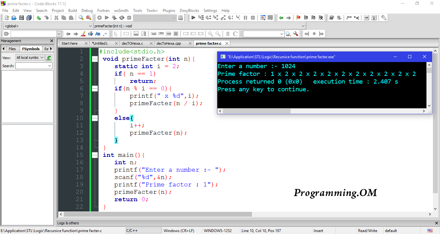Click the Logs & others bar

pos(68,223)
